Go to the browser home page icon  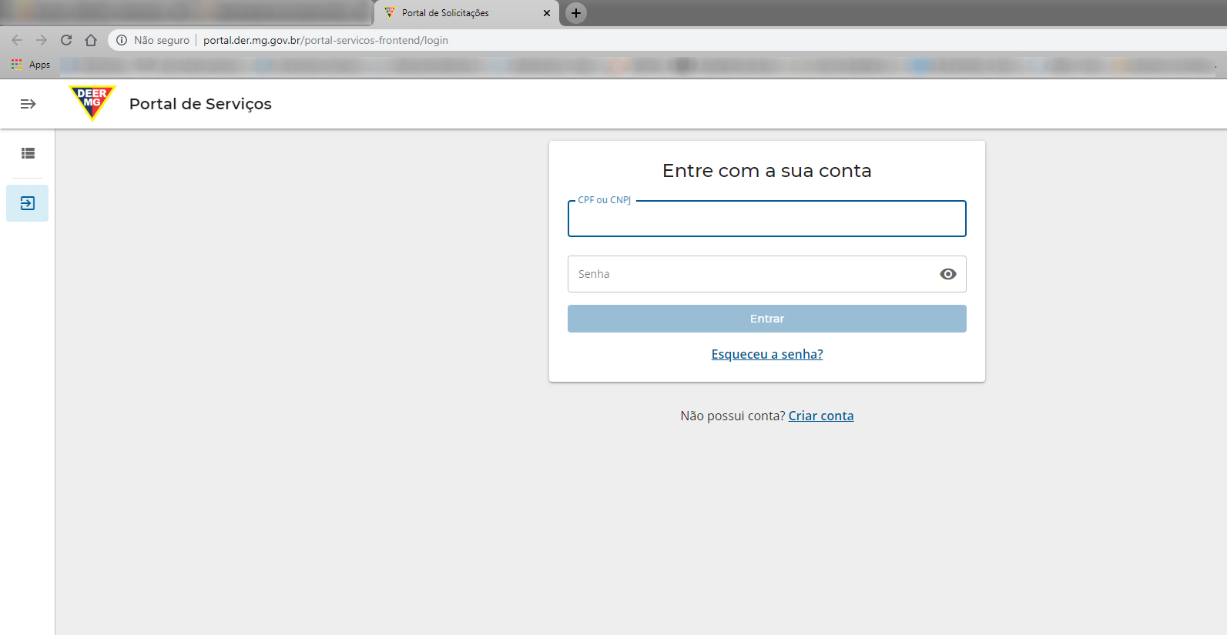tap(91, 40)
